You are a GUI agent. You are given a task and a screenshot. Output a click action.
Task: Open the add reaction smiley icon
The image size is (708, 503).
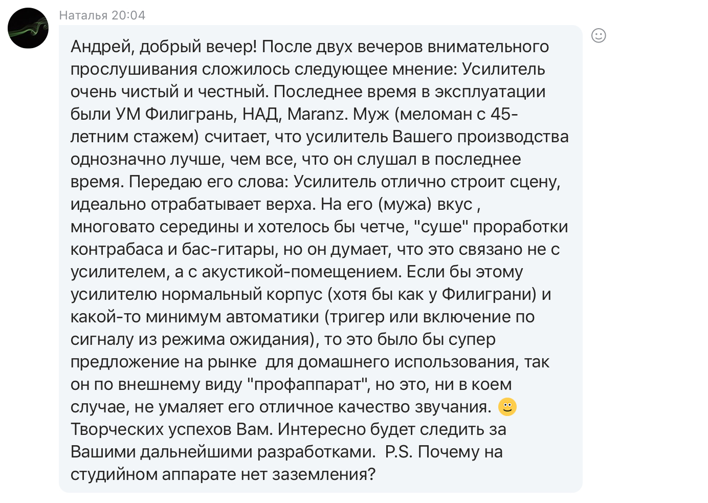tap(599, 35)
